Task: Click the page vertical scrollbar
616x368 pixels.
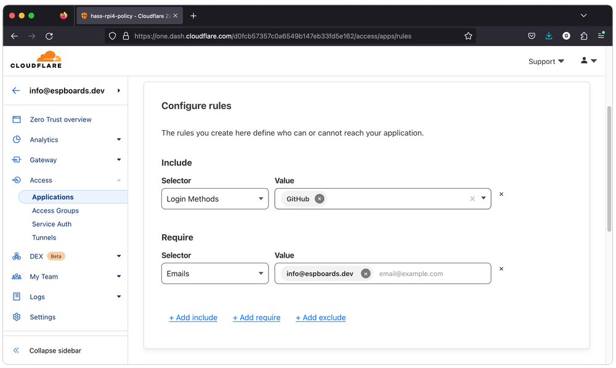Action: click(x=609, y=166)
